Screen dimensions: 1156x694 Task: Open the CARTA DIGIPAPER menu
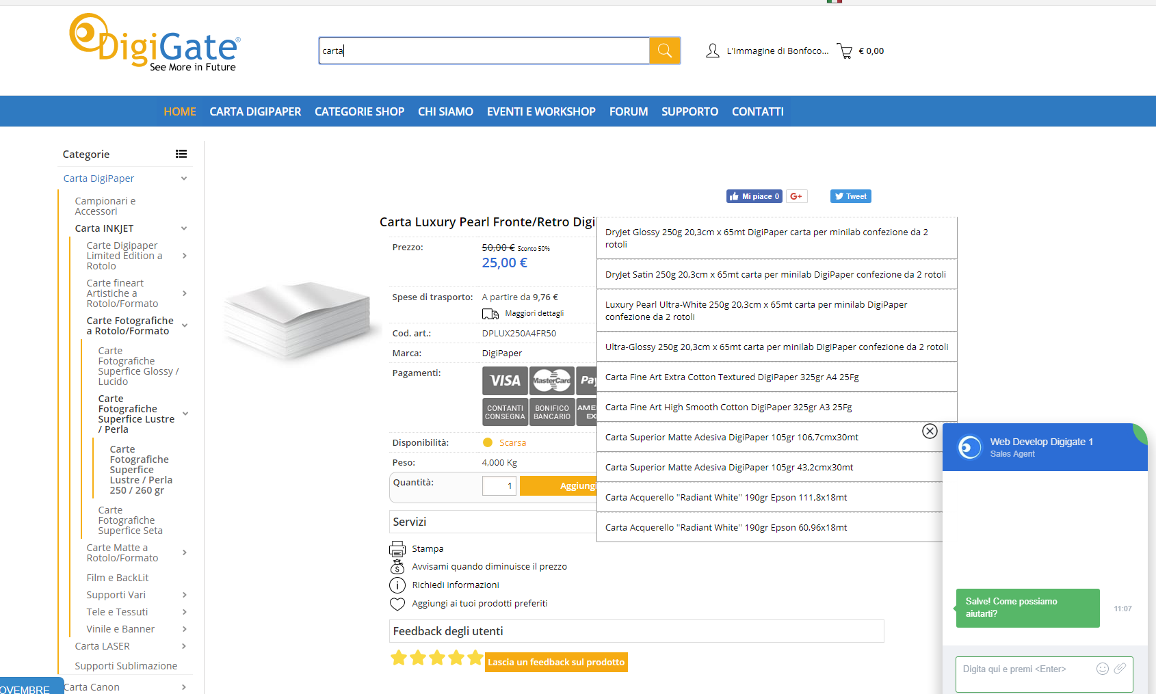[255, 111]
